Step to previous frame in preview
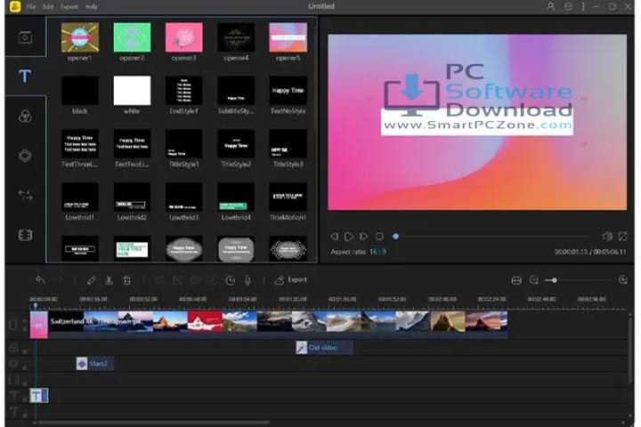 tap(334, 236)
